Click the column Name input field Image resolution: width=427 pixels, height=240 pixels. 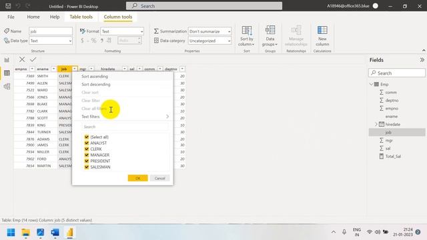point(51,31)
